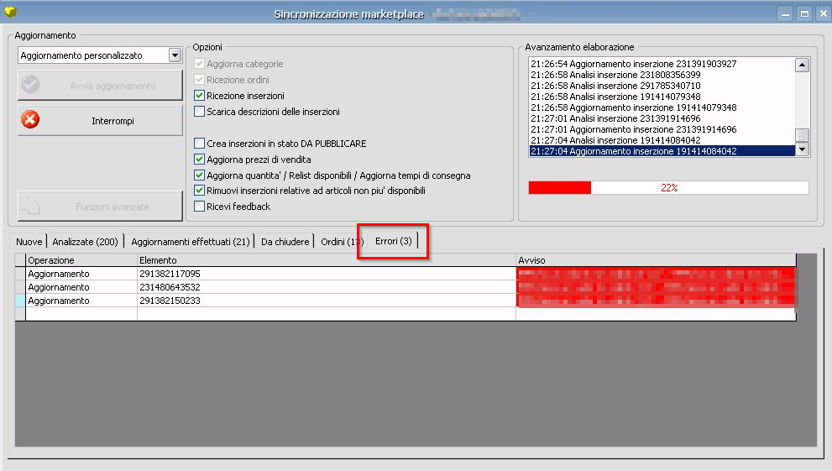Image resolution: width=832 pixels, height=471 pixels.
Task: Click the Funzioni avanzate icon
Action: point(31,206)
